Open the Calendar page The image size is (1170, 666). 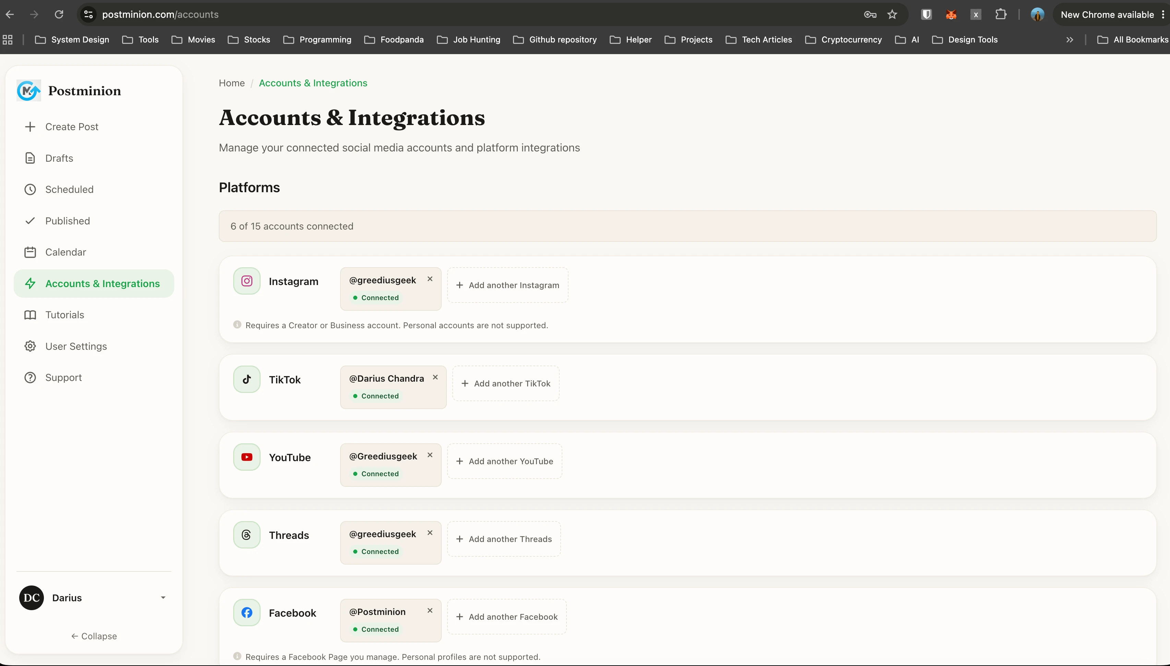[x=94, y=252]
